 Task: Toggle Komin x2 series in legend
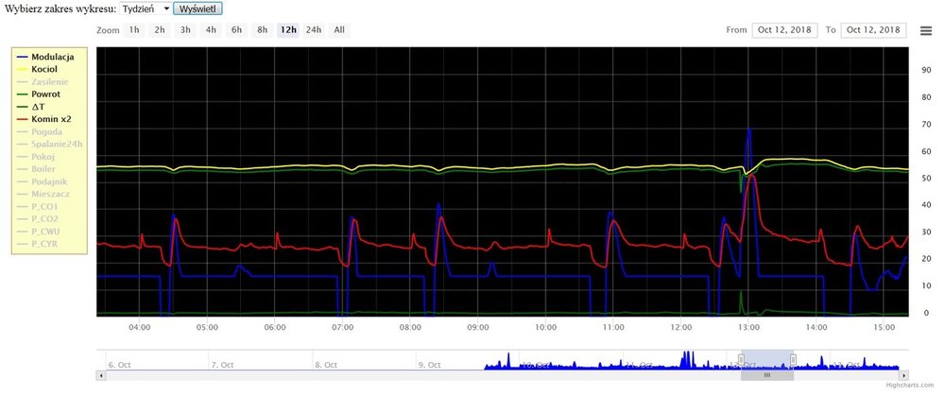(x=51, y=119)
